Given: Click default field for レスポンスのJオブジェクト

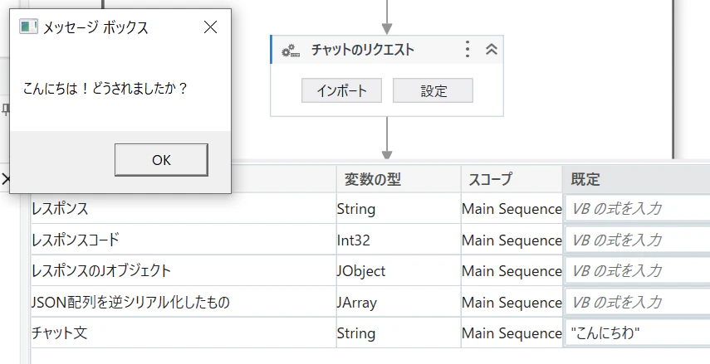Looking at the screenshot, I should [x=637, y=271].
